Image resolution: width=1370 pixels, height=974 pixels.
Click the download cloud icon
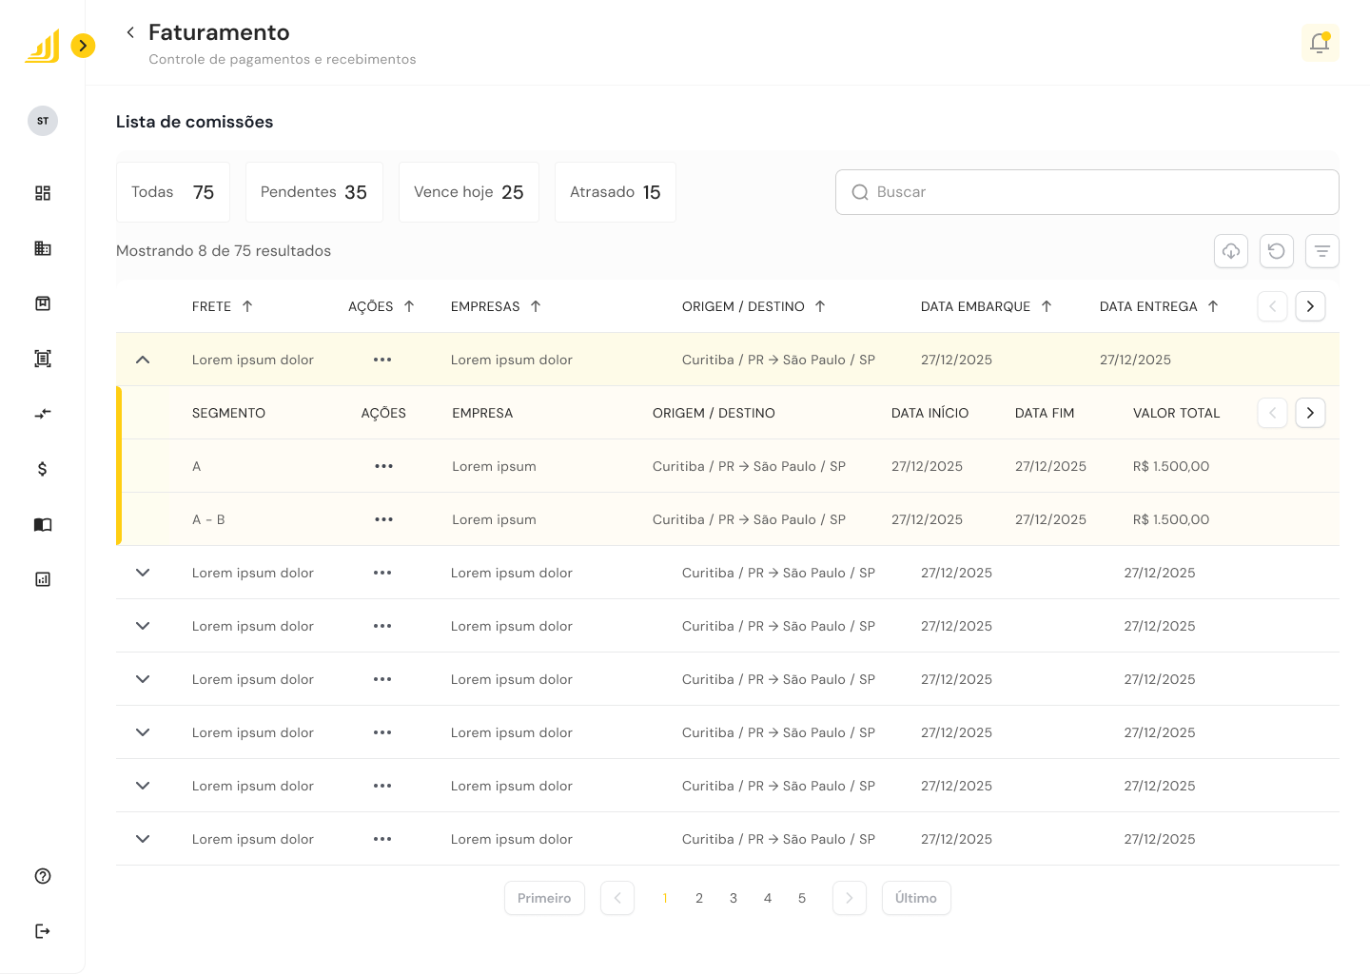pos(1231,251)
